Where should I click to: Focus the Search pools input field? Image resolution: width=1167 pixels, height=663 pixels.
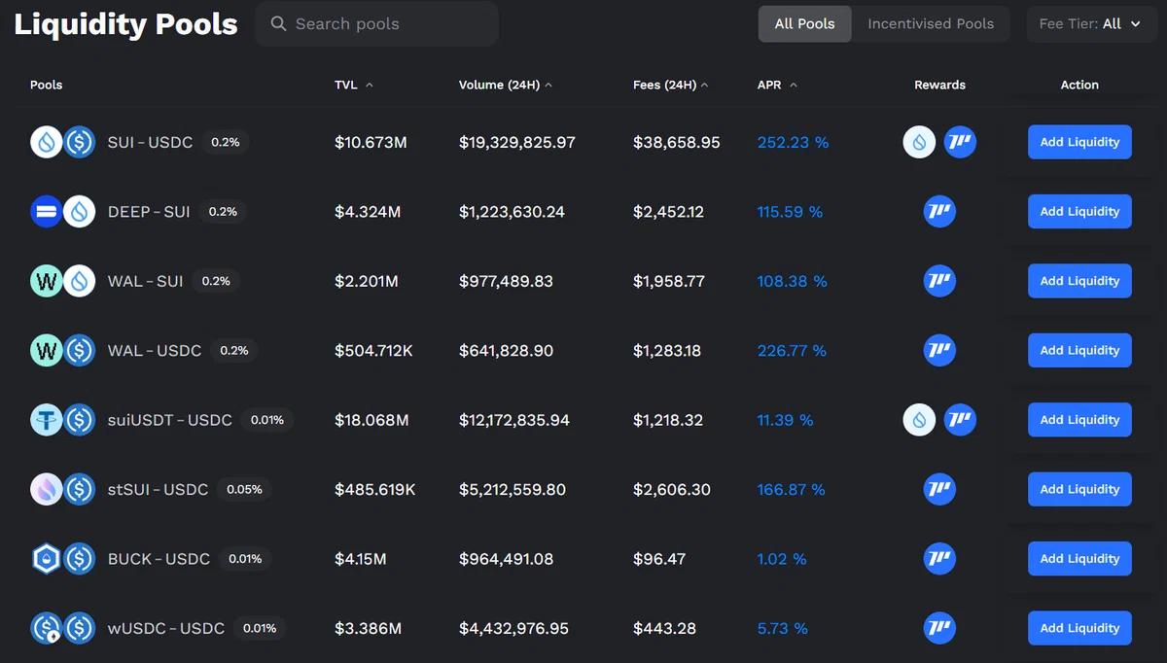pos(377,23)
